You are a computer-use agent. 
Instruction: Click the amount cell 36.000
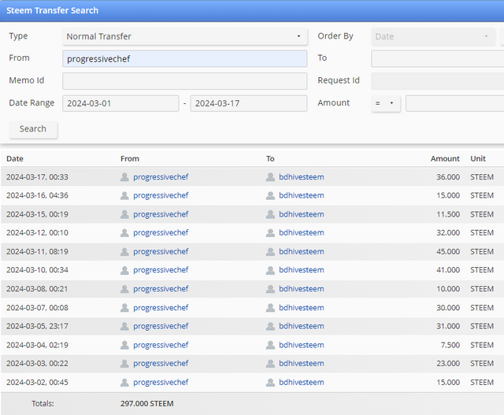pyautogui.click(x=448, y=177)
